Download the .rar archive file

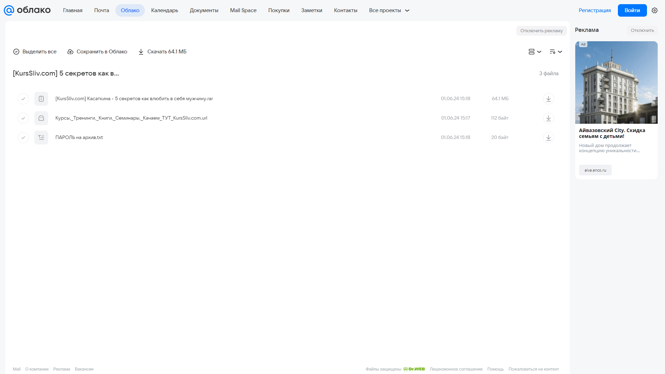548,99
